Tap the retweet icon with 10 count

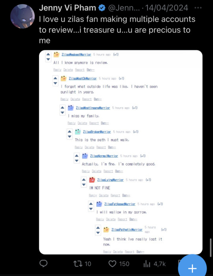pos(78,264)
